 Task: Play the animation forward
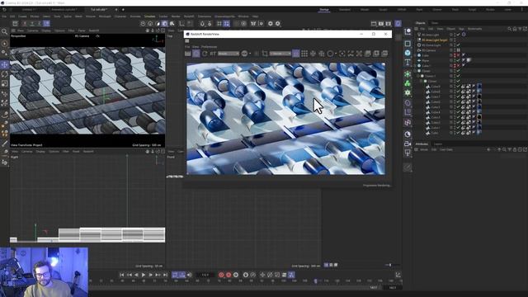pyautogui.click(x=144, y=275)
